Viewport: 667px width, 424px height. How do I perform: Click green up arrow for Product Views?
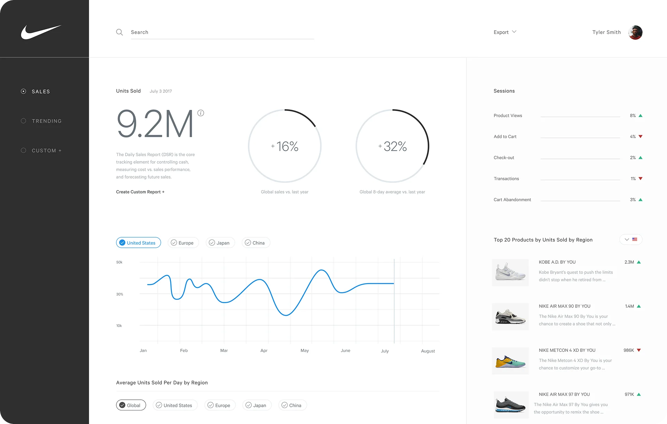pyautogui.click(x=641, y=116)
